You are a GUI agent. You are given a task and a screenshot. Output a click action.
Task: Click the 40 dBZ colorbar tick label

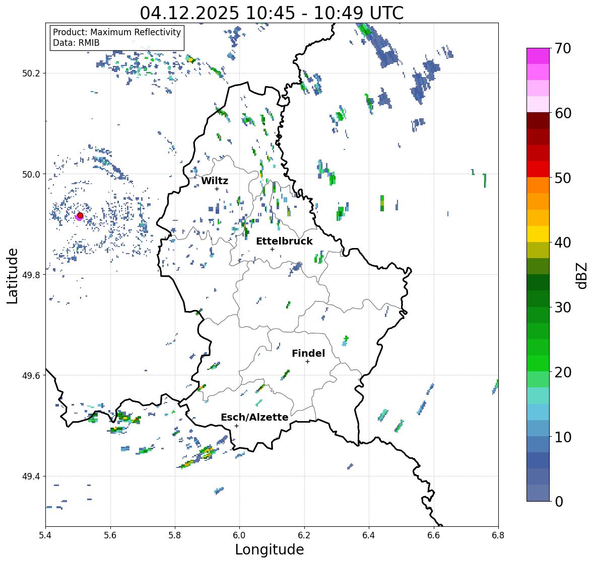point(563,243)
